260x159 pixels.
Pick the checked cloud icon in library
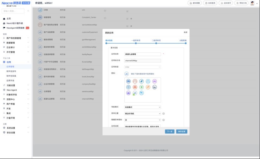pyautogui.click(x=135, y=93)
